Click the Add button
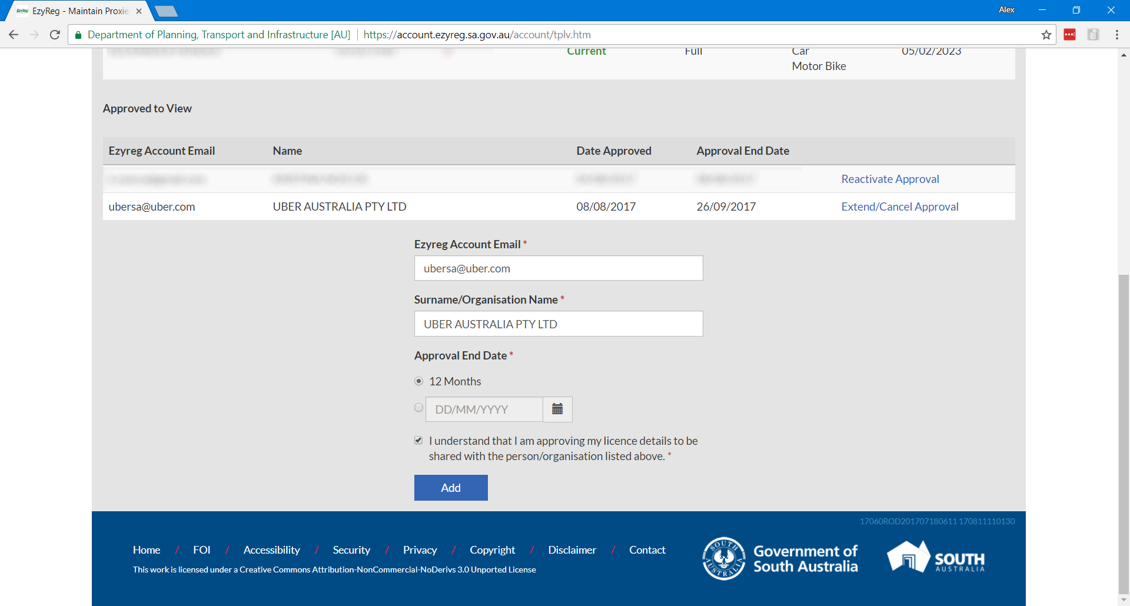This screenshot has height=606, width=1130. 451,488
